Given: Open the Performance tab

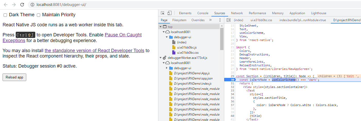Looking at the screenshot, I should coord(257,13).
